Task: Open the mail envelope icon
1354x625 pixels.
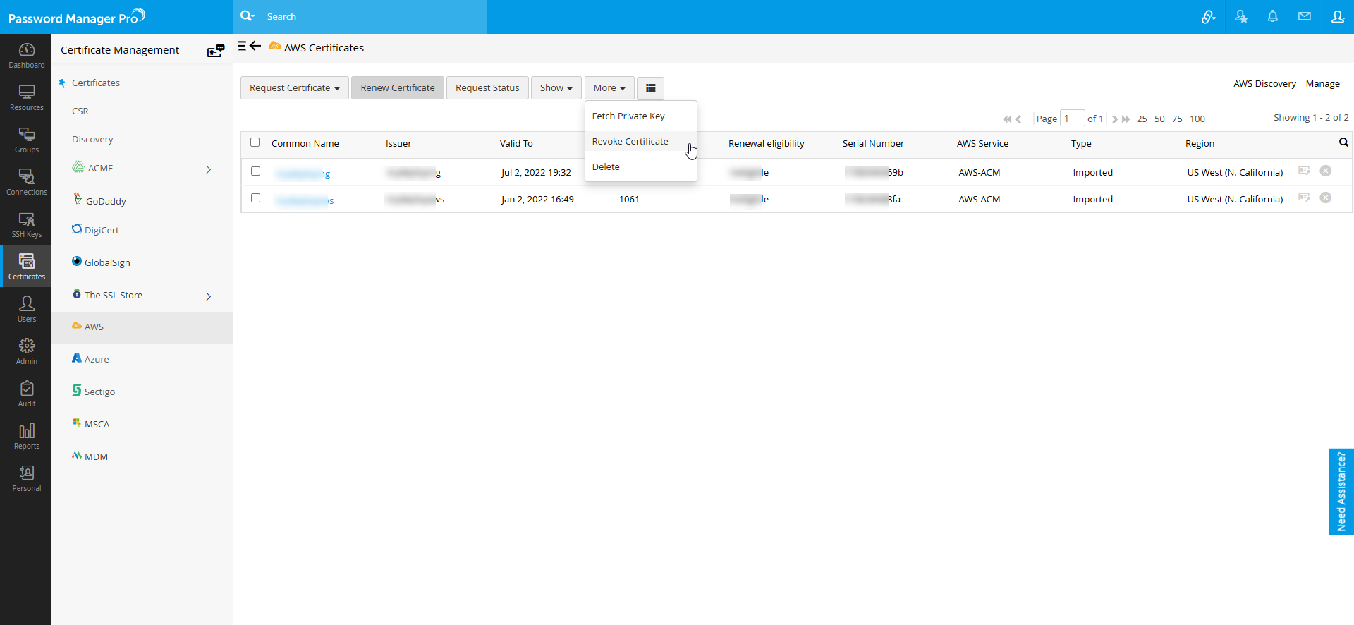Action: 1305,16
